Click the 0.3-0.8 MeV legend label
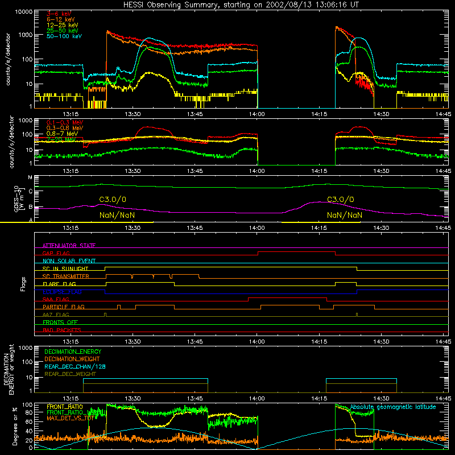Image resolution: width=455 pixels, height=455 pixels. click(65, 128)
